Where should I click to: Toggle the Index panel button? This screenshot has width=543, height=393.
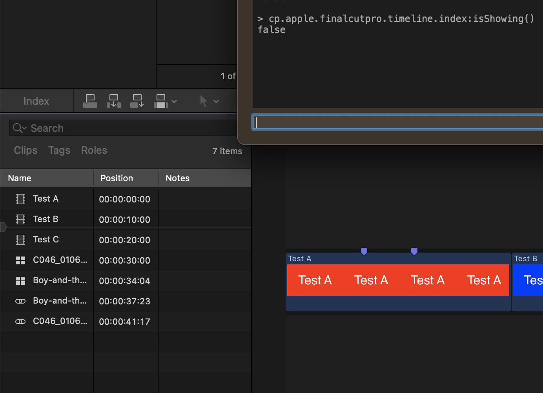click(36, 101)
